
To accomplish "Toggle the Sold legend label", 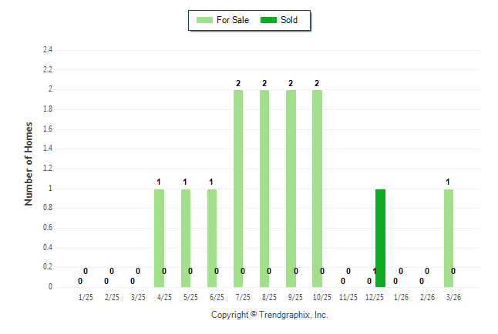I will pos(290,20).
